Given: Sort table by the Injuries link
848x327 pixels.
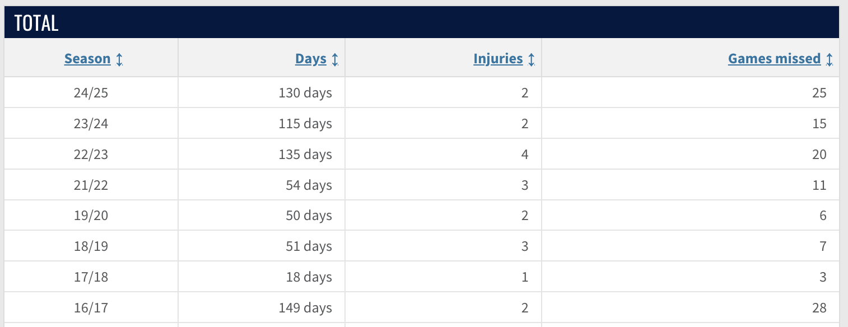Looking at the screenshot, I should (498, 59).
